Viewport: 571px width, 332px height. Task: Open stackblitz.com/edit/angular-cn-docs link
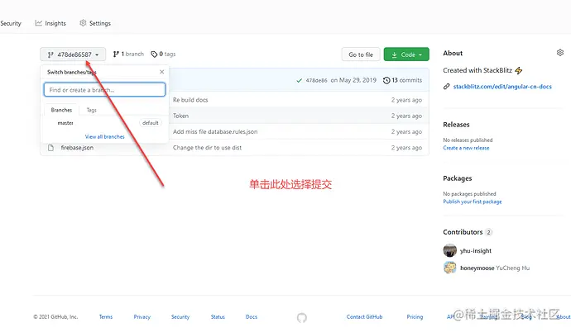502,87
